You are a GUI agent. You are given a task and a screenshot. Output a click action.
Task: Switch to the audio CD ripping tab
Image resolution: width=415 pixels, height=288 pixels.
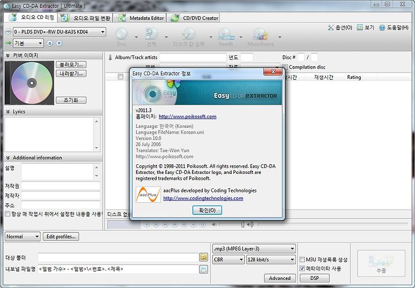tap(31, 17)
